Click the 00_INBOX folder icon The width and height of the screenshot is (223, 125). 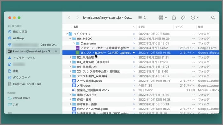(74, 38)
